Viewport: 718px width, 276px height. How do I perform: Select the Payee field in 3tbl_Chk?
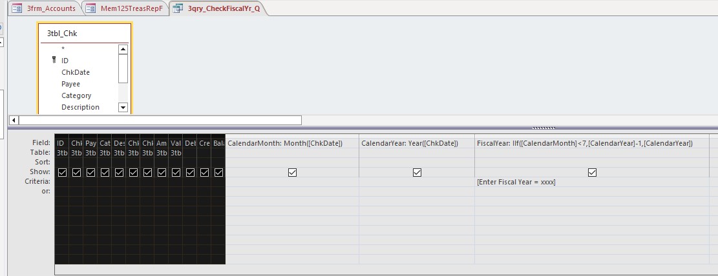click(x=71, y=84)
